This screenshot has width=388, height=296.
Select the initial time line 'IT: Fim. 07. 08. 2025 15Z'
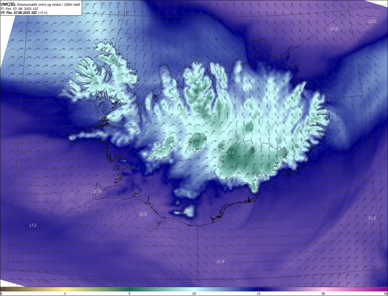(19, 9)
